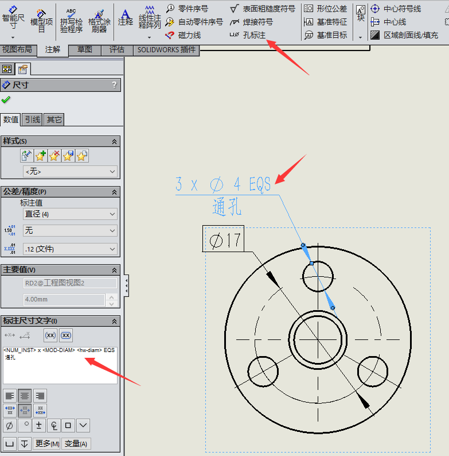Screen dimensions: 449x456
Task: Insert a 中心符号线 center mark
Action: coord(396,9)
